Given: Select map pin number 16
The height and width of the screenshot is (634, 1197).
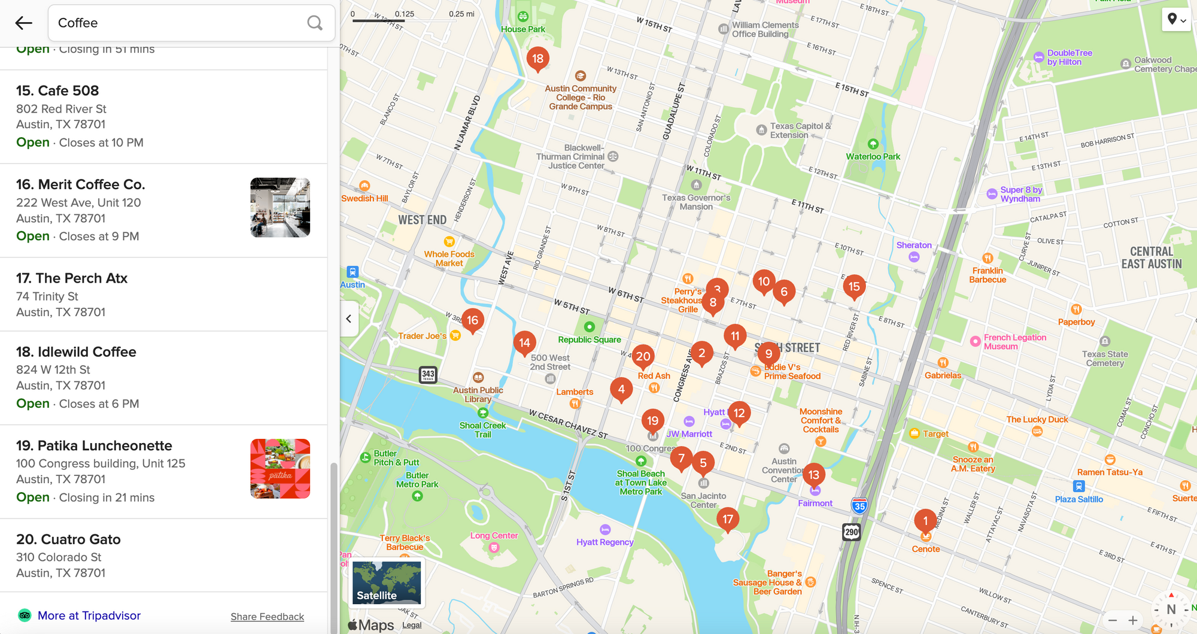Looking at the screenshot, I should [473, 321].
